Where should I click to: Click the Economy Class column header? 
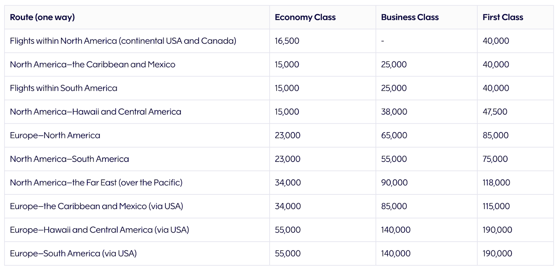(305, 17)
